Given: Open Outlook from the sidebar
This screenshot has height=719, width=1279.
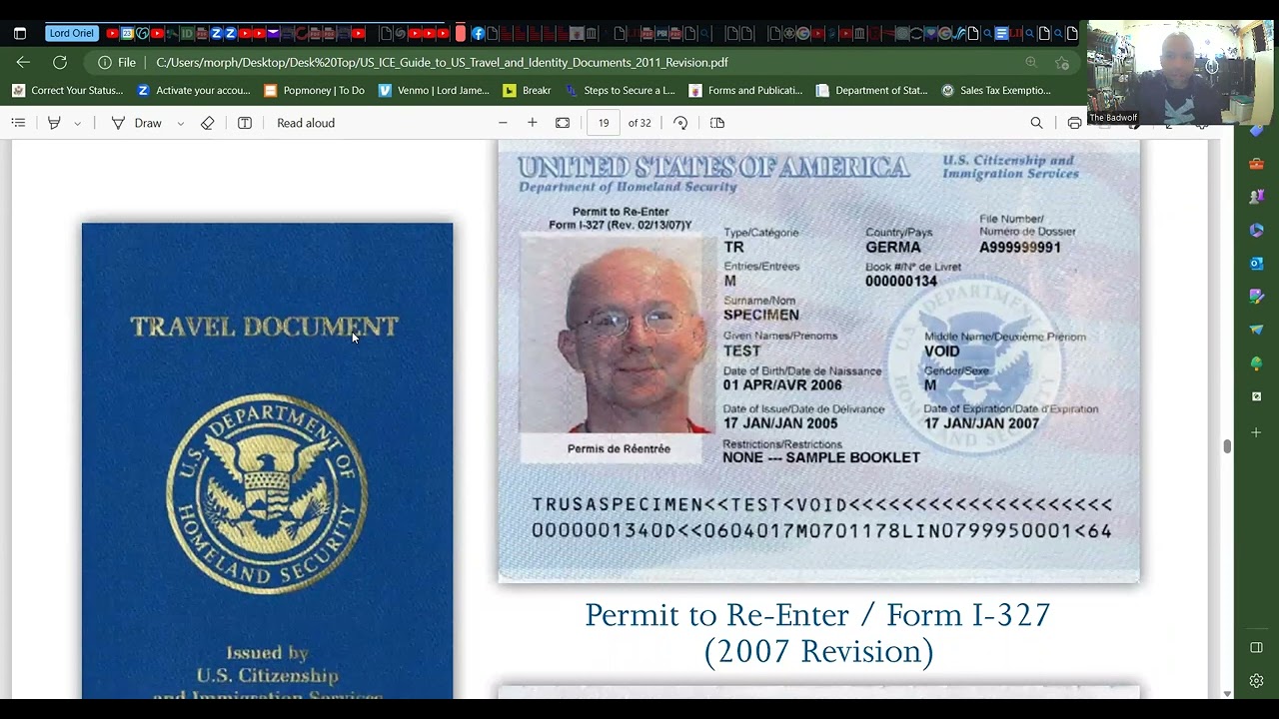Looking at the screenshot, I should (x=1256, y=264).
